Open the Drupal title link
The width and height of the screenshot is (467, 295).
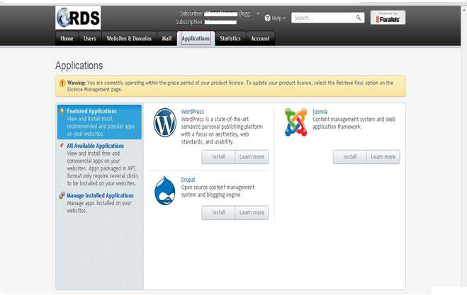click(x=188, y=180)
